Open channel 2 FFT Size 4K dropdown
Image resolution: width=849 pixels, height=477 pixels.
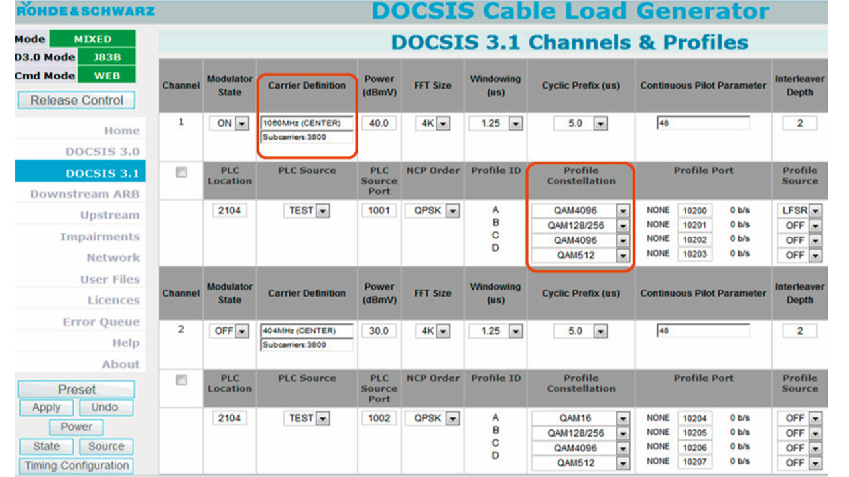click(x=432, y=331)
